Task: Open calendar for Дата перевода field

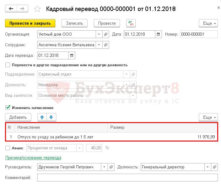Action: tap(72, 55)
